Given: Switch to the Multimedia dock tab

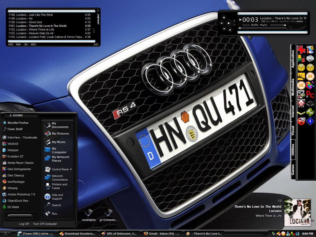Looking at the screenshot, I should coord(293,87).
